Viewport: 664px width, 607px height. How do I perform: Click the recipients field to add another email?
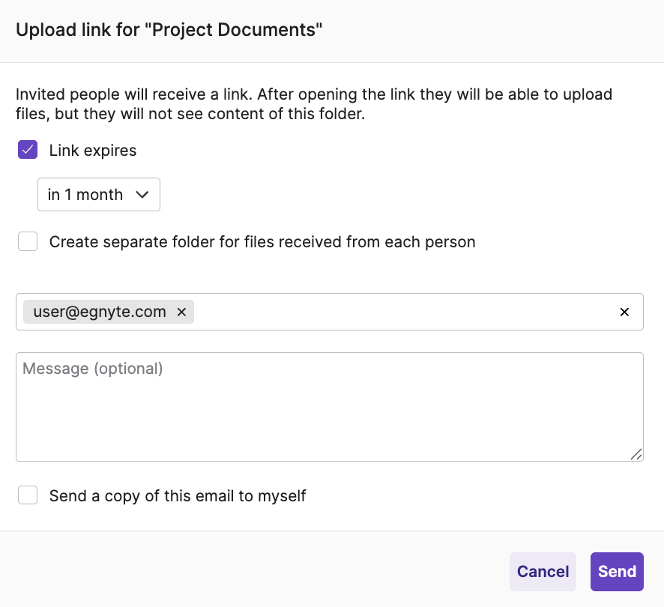(x=412, y=312)
